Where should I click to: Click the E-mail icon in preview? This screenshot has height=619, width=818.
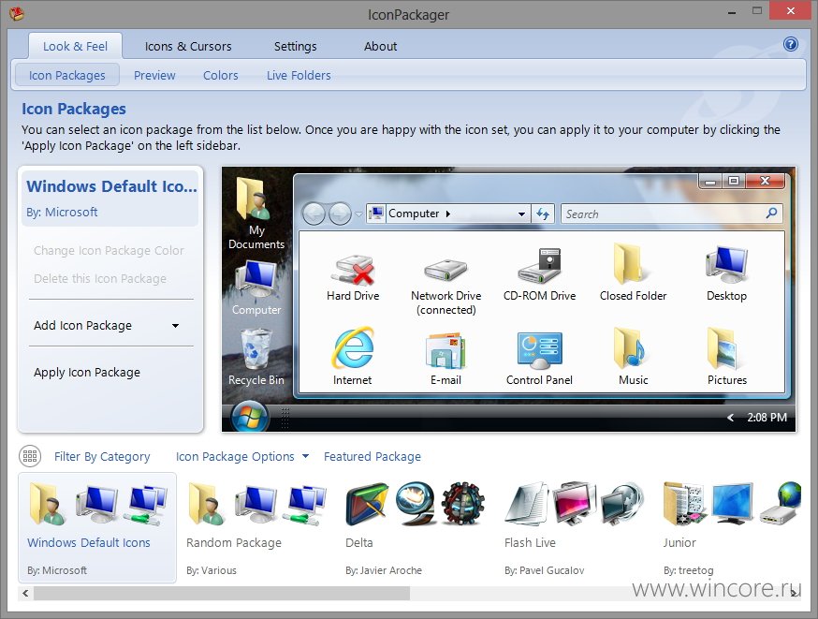coord(446,349)
